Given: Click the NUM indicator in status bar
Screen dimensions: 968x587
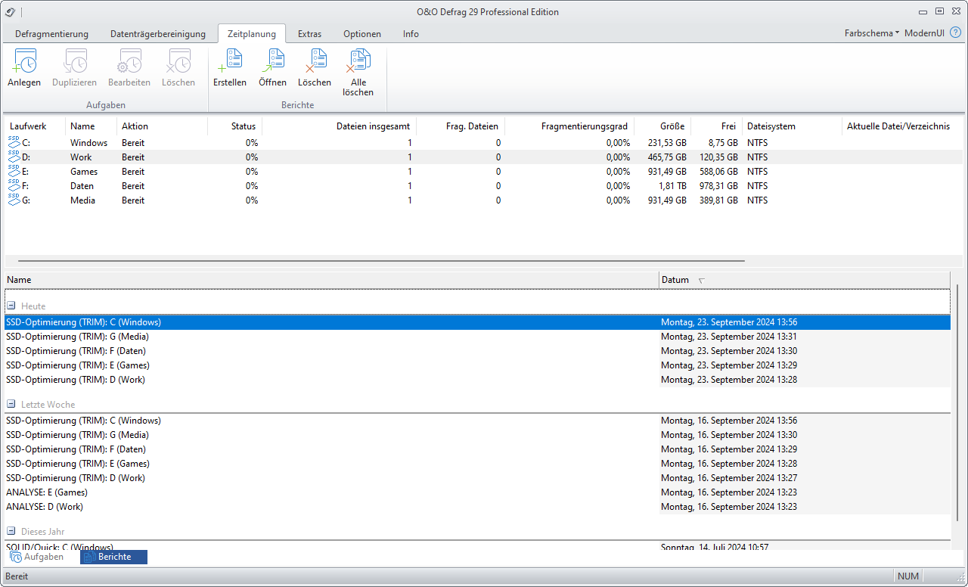Looking at the screenshot, I should point(908,576).
